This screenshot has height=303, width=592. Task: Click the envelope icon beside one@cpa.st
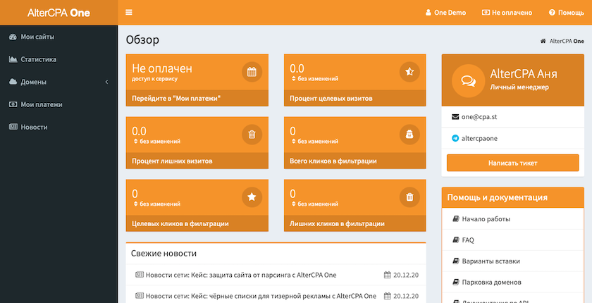click(455, 117)
